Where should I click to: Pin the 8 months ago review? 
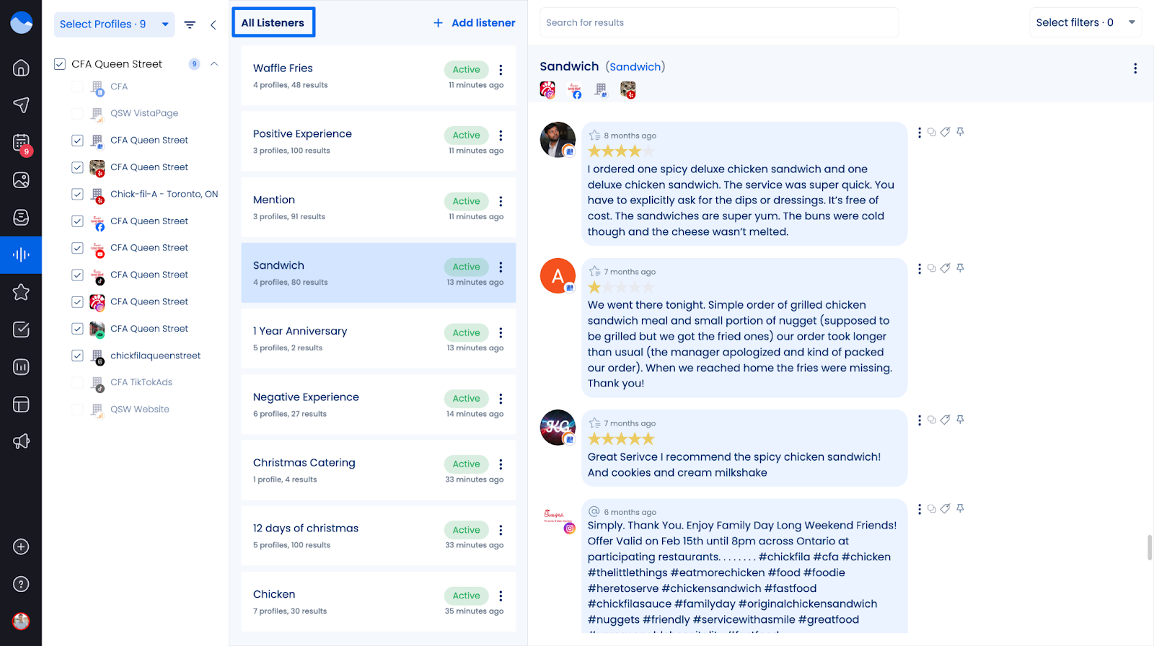(960, 132)
